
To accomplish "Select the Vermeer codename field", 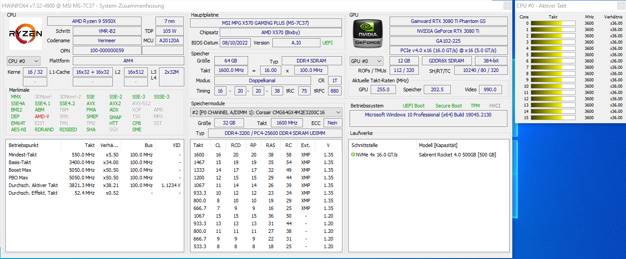I will click(x=107, y=40).
